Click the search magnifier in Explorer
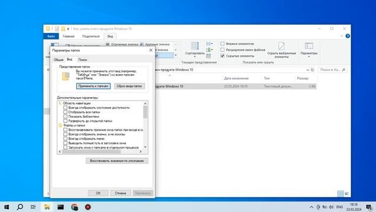 [344, 69]
